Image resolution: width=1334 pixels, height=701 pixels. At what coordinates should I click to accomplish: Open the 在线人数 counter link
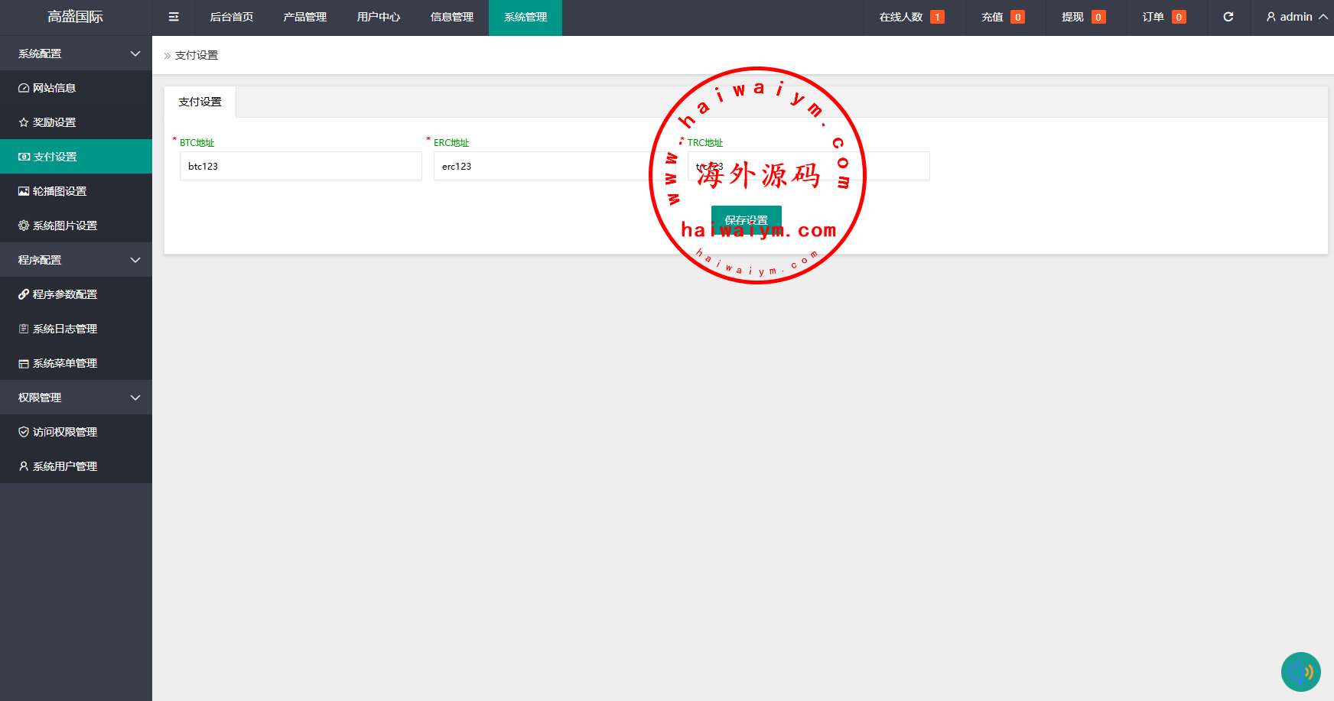911,17
